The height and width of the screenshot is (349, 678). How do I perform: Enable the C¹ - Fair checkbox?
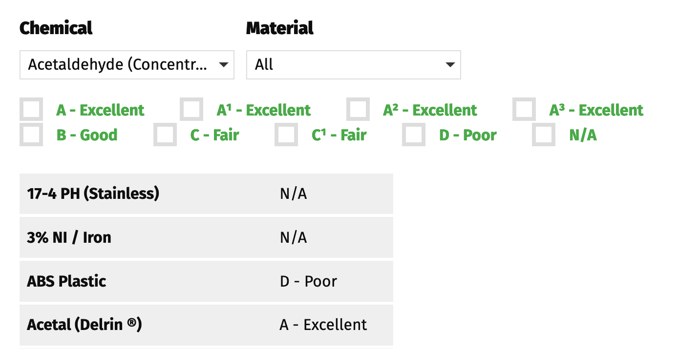[286, 135]
